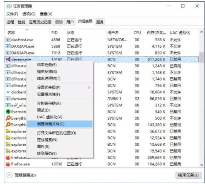
Task: Click icon of DAX3API.exe with PID 5360
Action: coord(8,46)
